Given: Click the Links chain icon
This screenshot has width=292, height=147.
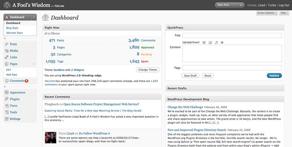Looking at the screenshot, I should point(7,57).
